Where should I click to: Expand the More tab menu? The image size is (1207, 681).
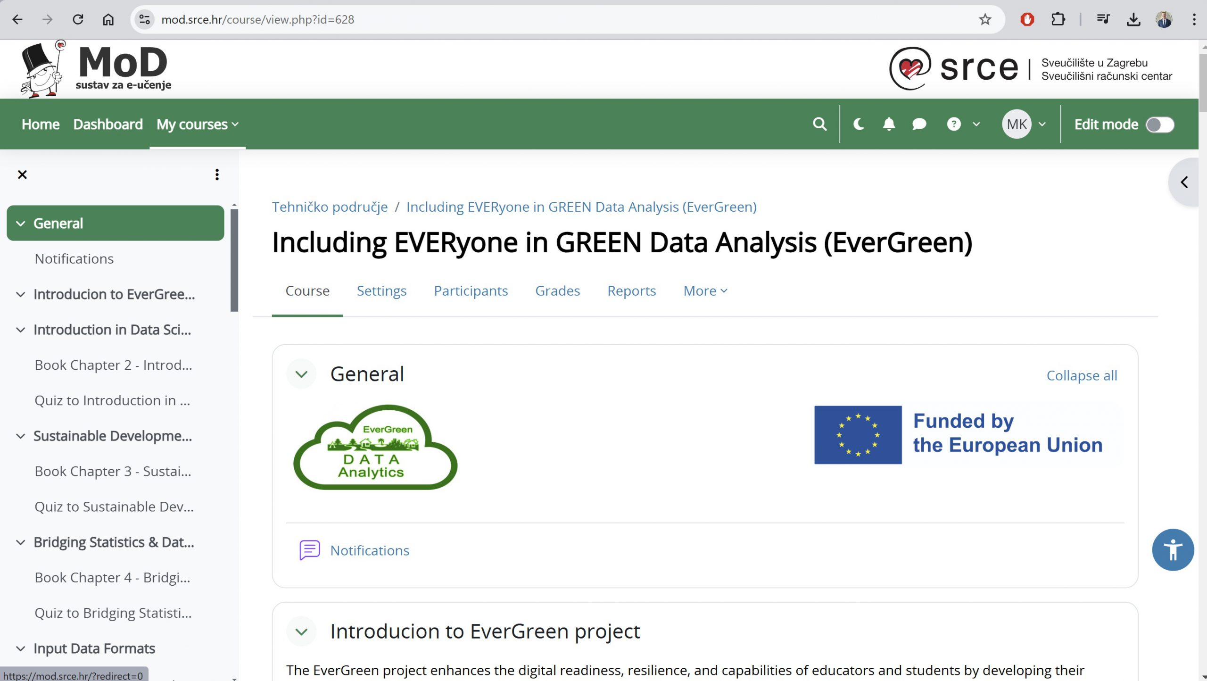click(705, 291)
